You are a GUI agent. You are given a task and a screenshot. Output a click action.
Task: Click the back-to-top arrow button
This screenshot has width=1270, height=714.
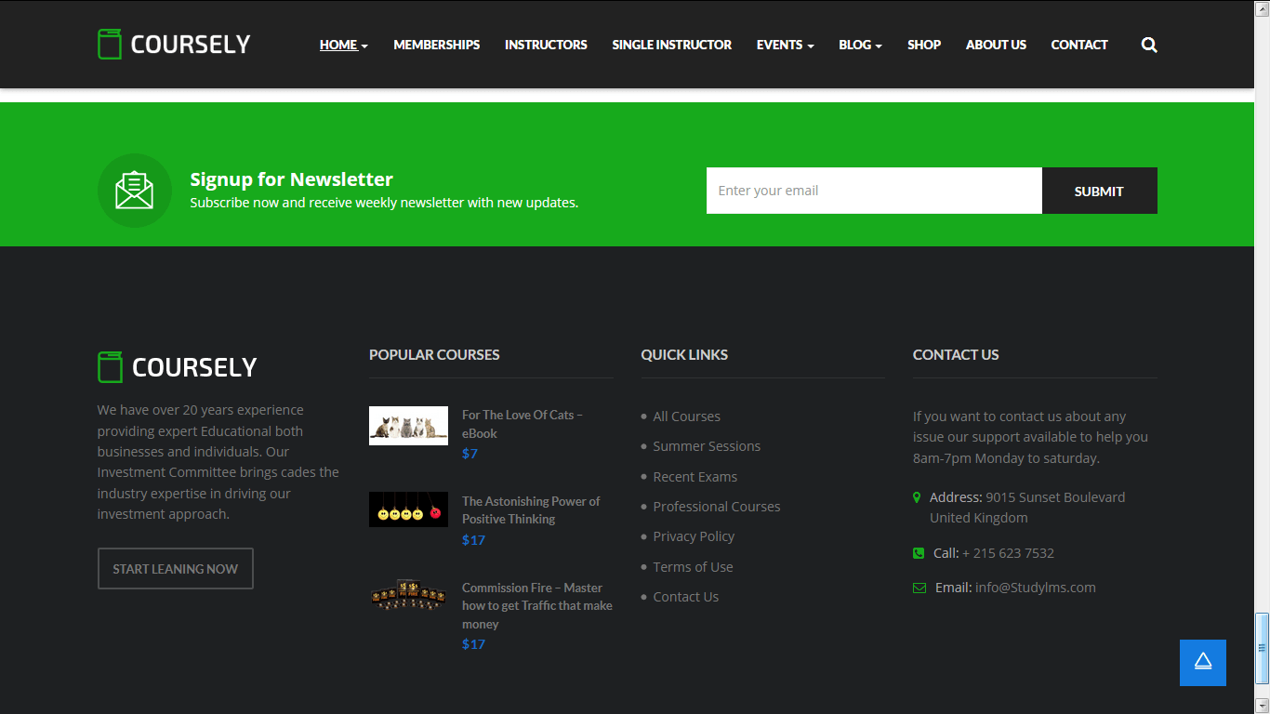[x=1202, y=662]
